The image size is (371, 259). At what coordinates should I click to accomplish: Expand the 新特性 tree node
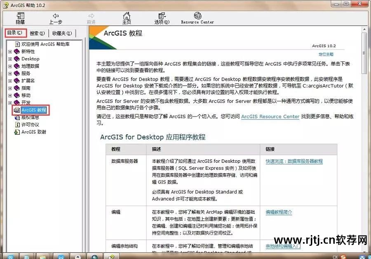coord(10,52)
